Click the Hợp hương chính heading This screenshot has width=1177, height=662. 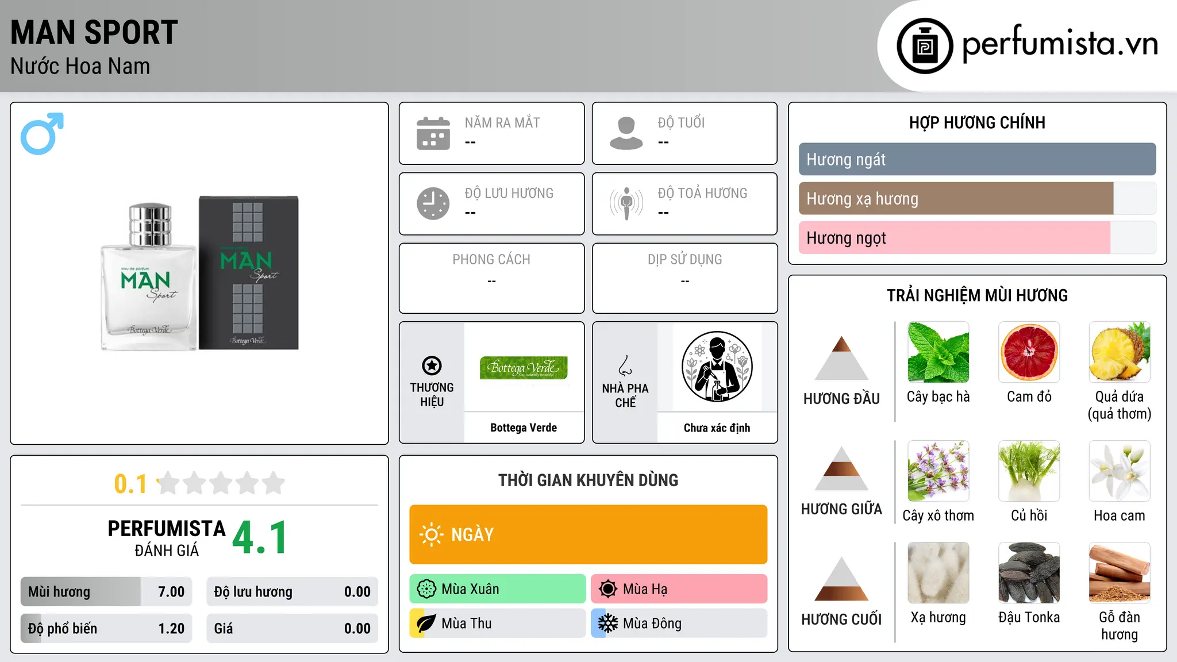point(977,122)
